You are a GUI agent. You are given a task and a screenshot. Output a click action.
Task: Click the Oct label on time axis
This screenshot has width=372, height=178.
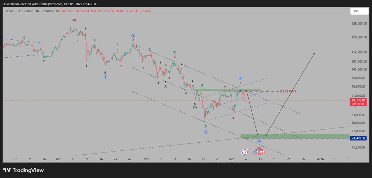click(58, 159)
